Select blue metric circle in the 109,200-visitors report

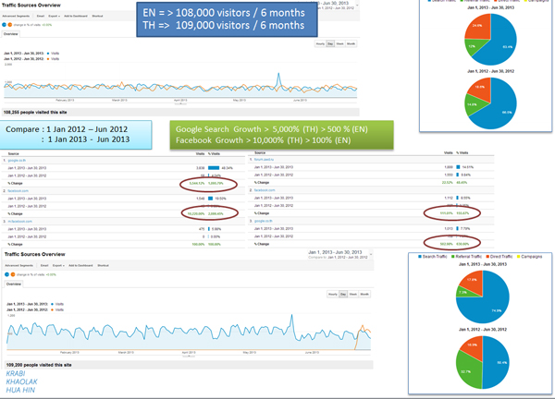(6, 274)
